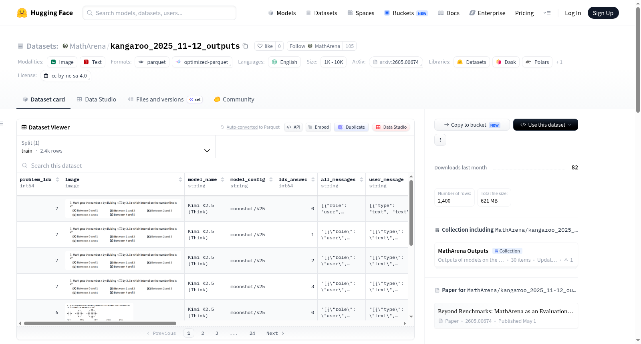Open Docs in top navigation
This screenshot has height=344, width=641.
coord(448,13)
